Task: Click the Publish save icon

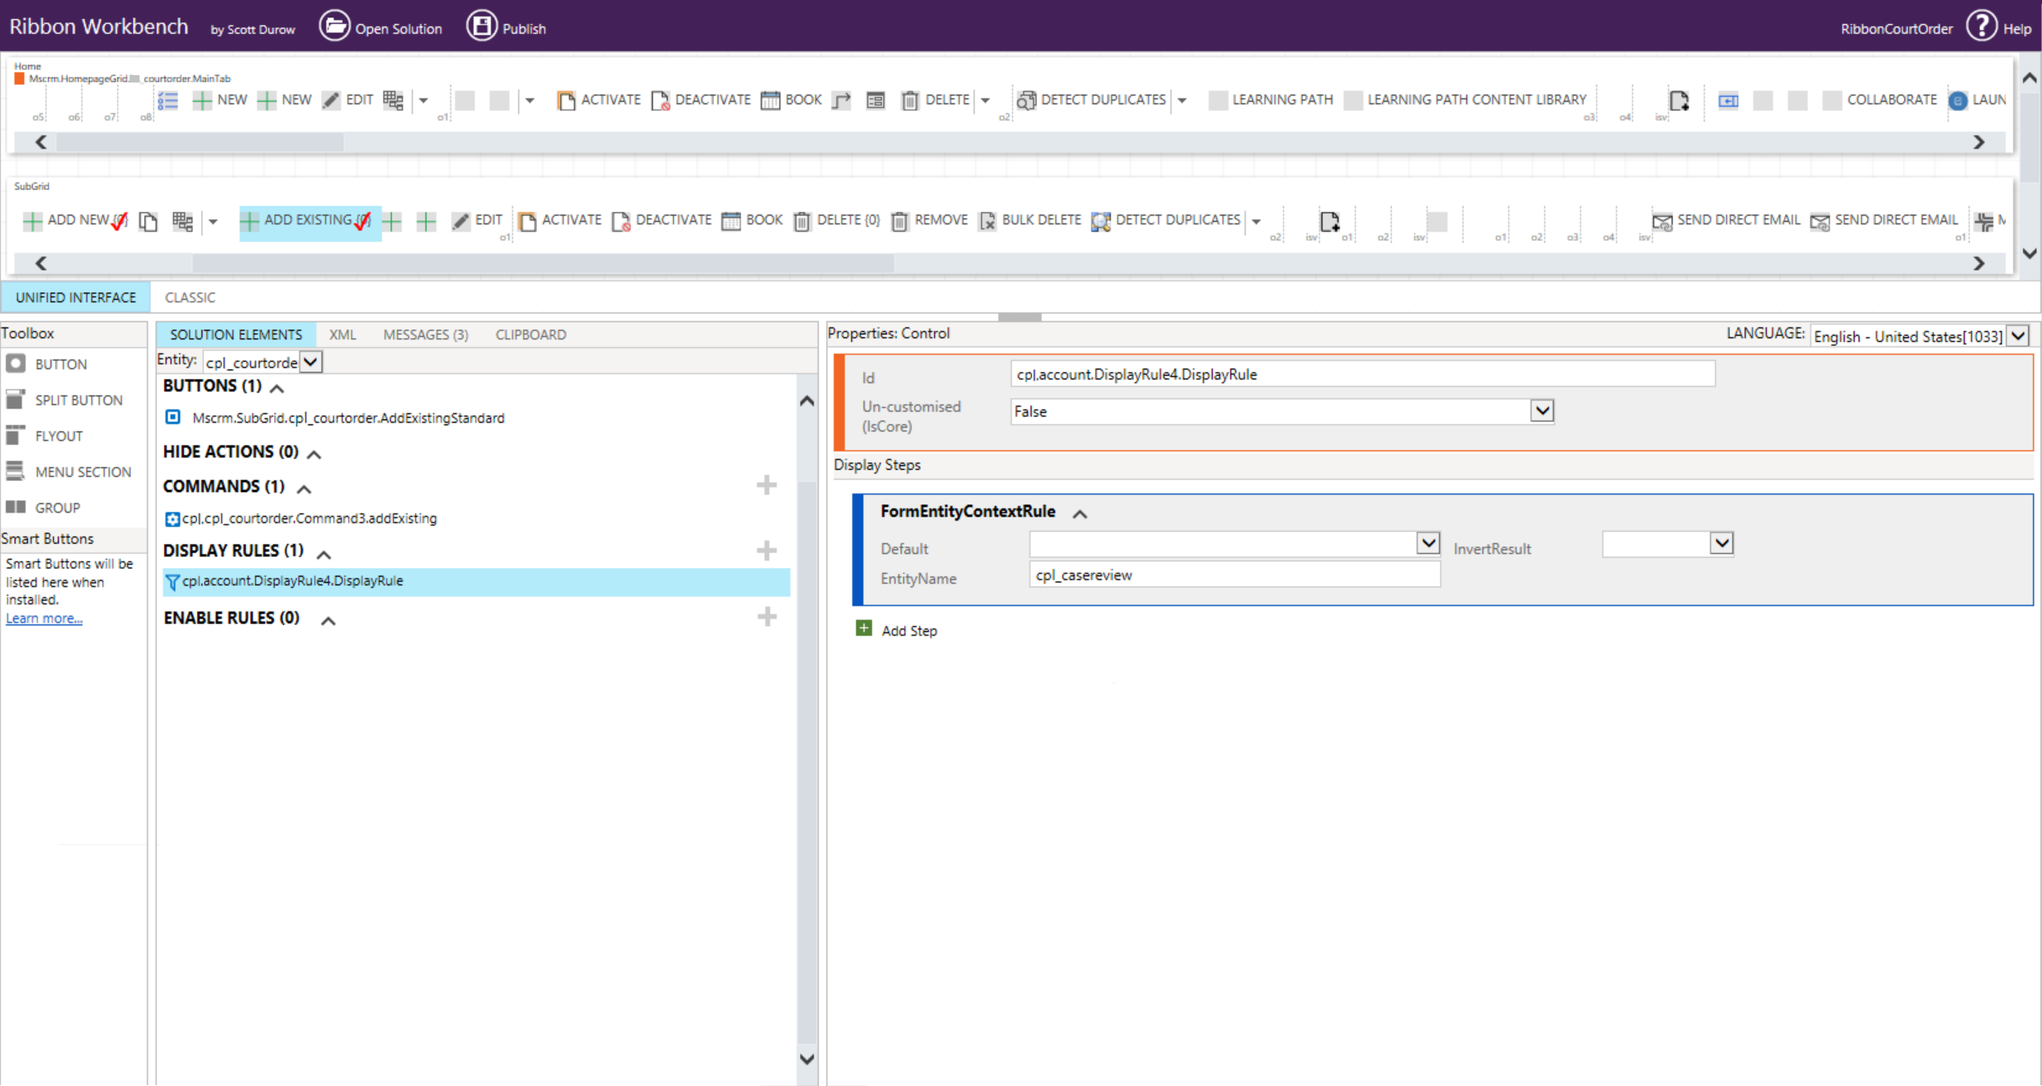Action: click(482, 26)
